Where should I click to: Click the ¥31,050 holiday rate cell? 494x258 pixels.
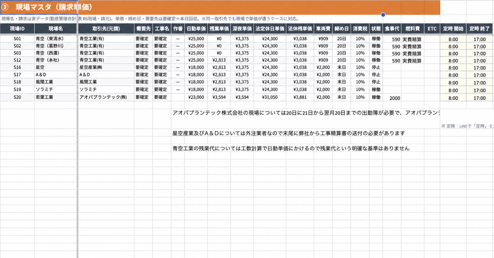270,97
